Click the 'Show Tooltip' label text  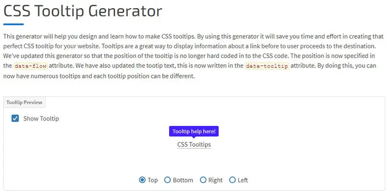click(x=41, y=119)
